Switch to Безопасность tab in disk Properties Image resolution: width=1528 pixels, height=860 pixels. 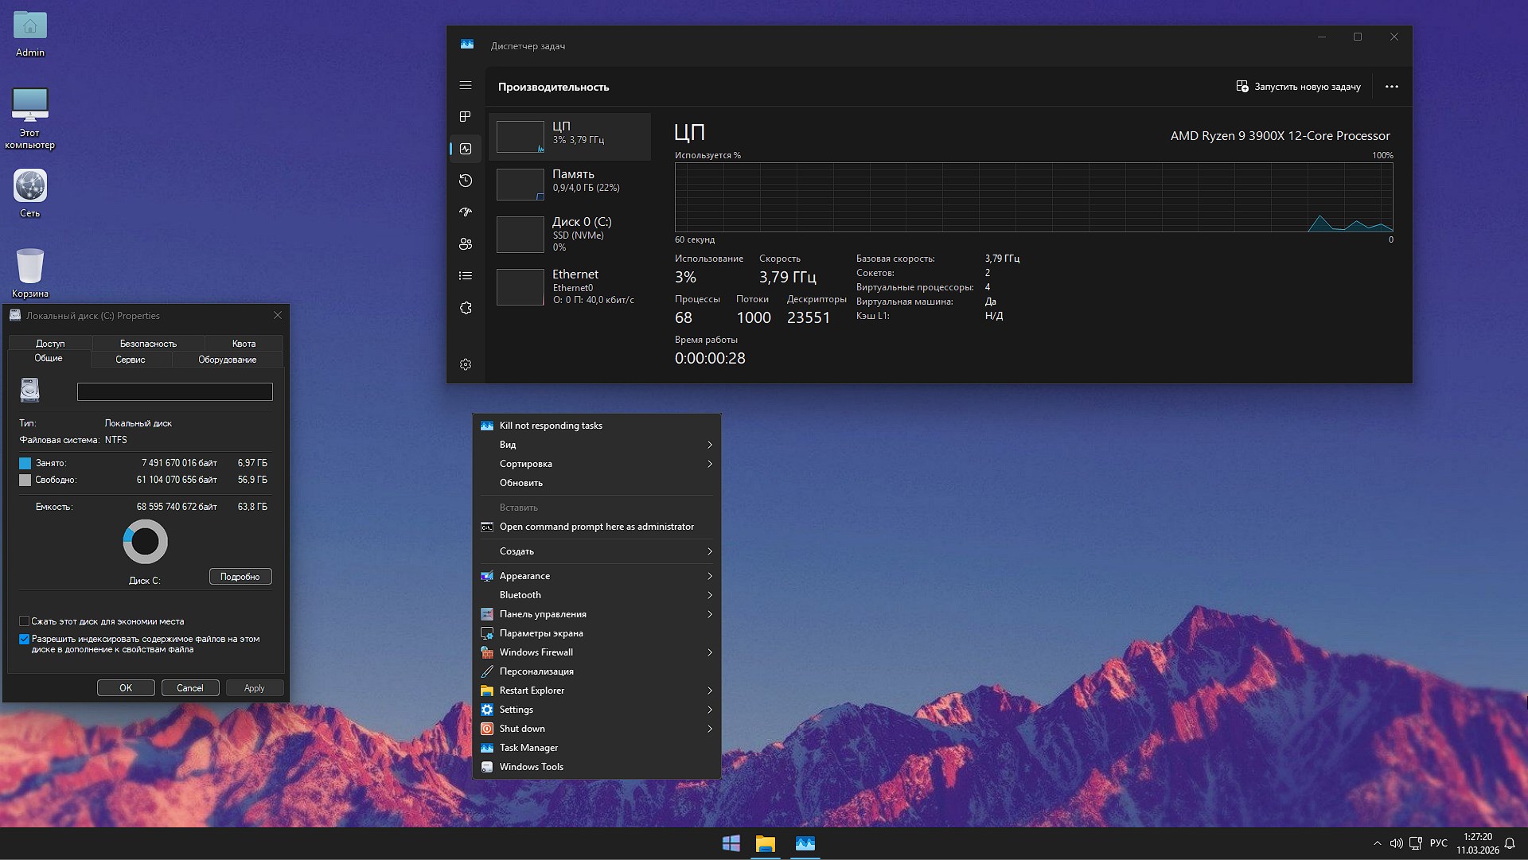[148, 344]
